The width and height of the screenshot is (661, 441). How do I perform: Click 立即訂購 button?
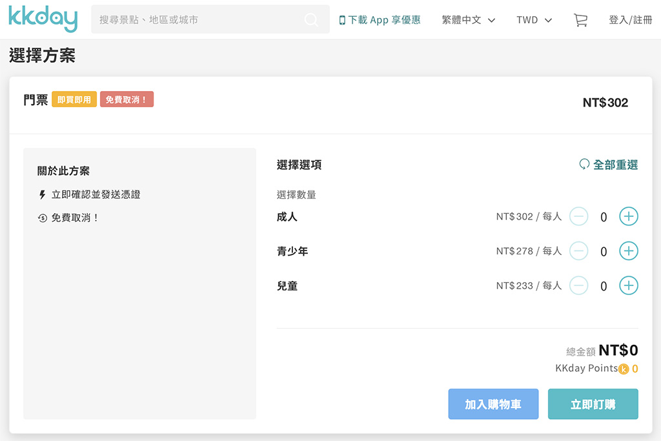coord(593,404)
